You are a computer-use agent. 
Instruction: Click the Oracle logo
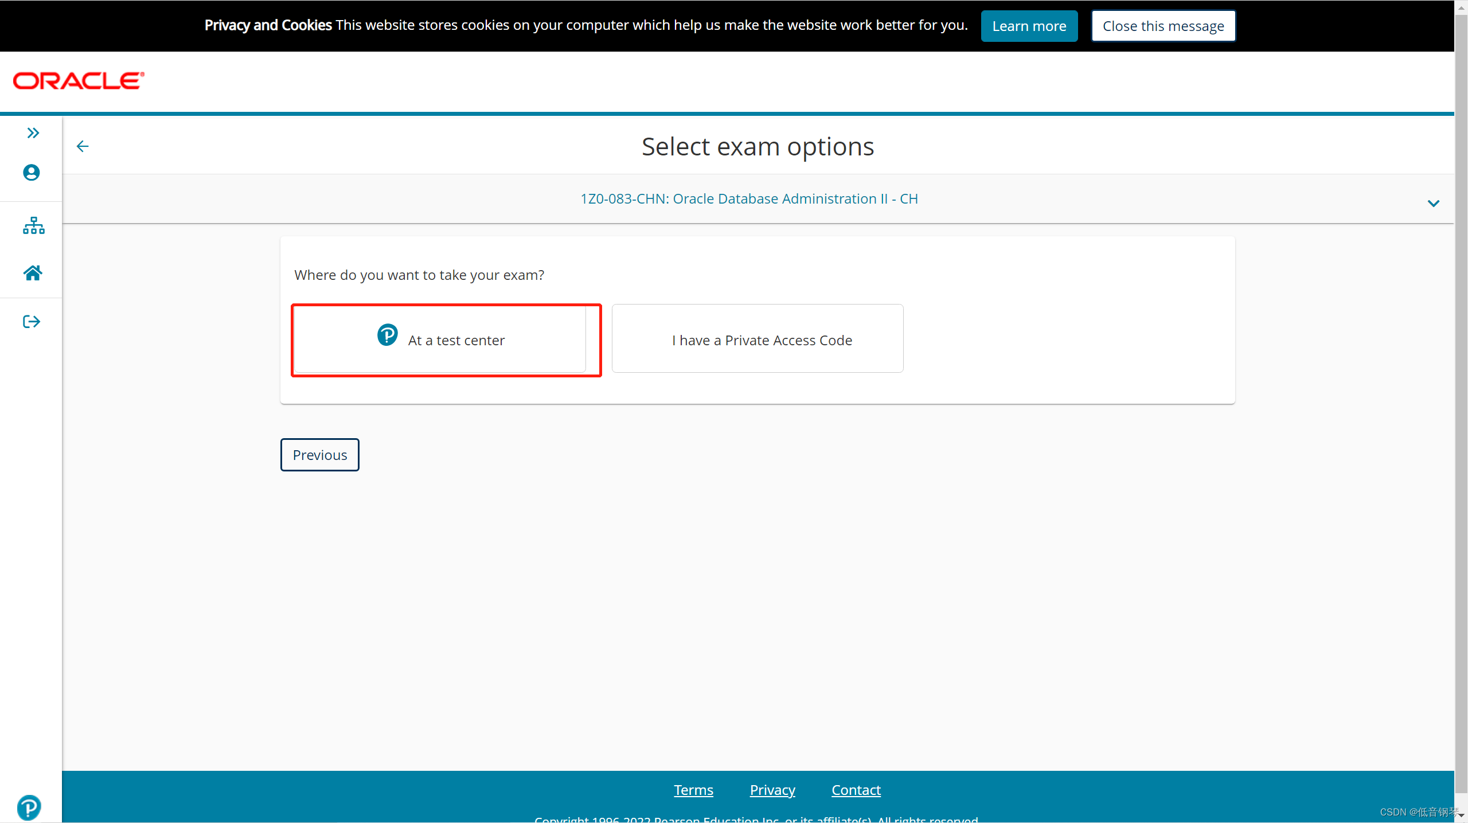79,81
